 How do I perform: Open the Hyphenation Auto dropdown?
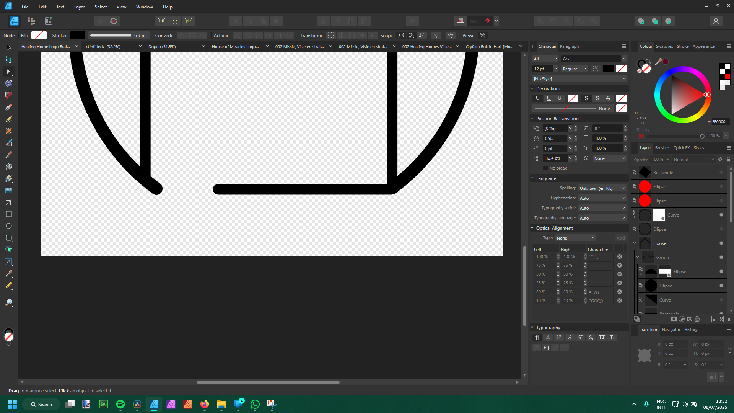point(602,198)
